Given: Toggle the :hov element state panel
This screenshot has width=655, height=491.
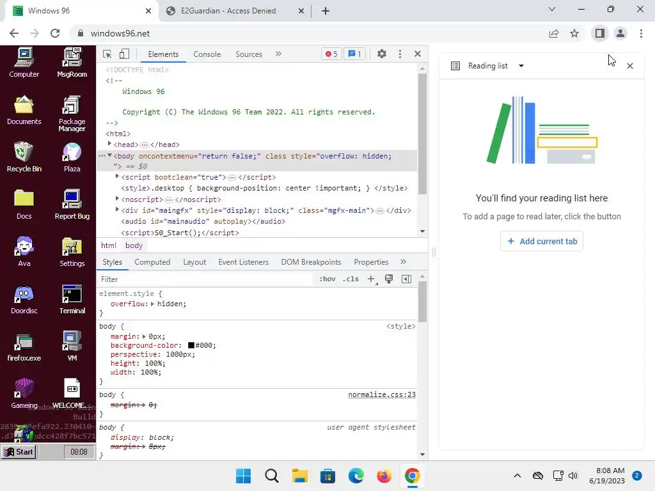Looking at the screenshot, I should (x=327, y=279).
